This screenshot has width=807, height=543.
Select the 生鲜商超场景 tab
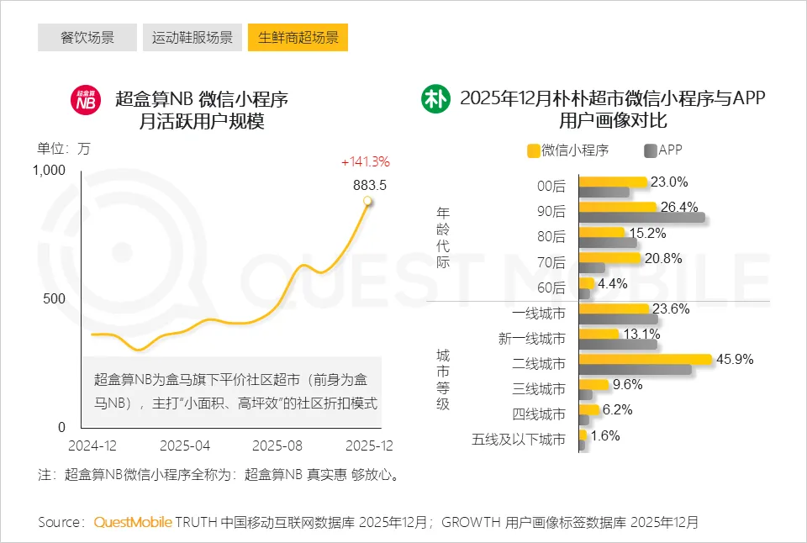point(298,38)
